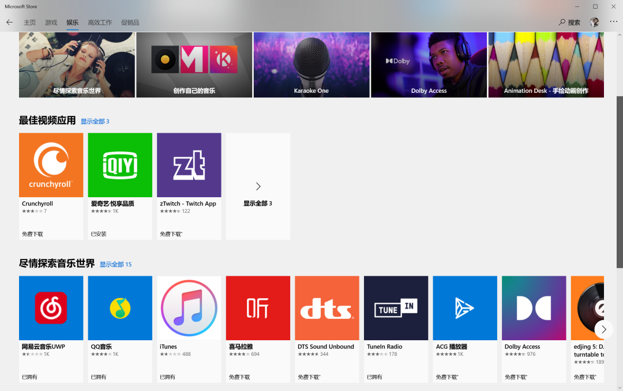Switch to the 高效工作 tab
Screen dimensions: 623x391
pos(99,22)
